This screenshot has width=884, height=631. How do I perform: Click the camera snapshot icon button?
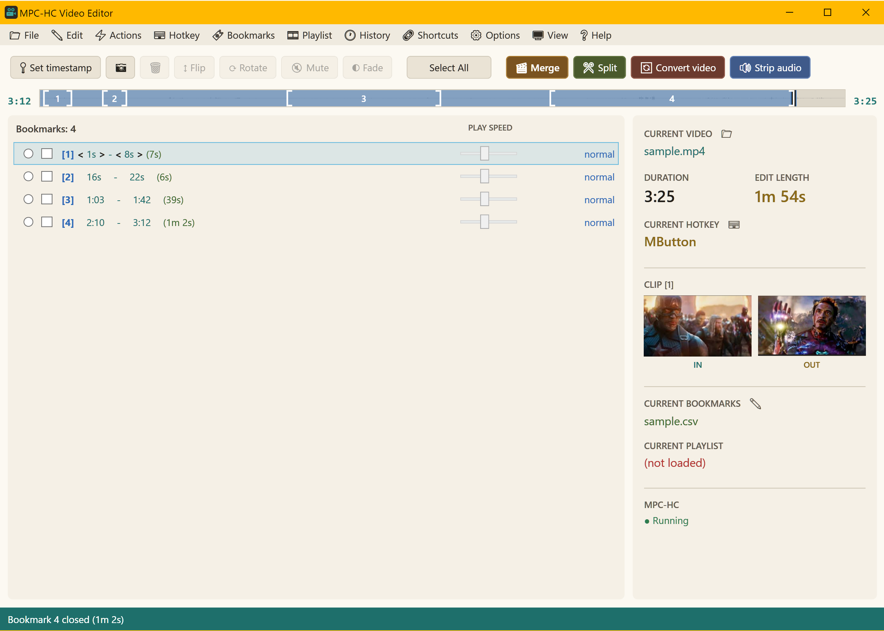(x=120, y=68)
